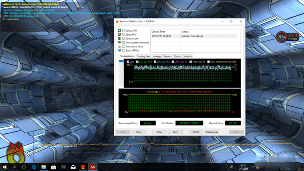The height and width of the screenshot is (171, 304).
Task: Click the AIDA64 flame title icon
Action: pyautogui.click(x=117, y=21)
